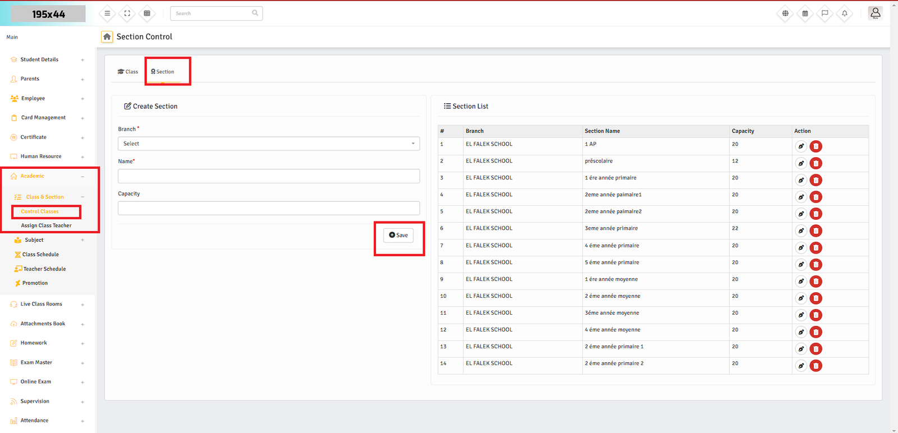The image size is (898, 433).
Task: Click the Name input field
Action: click(268, 176)
